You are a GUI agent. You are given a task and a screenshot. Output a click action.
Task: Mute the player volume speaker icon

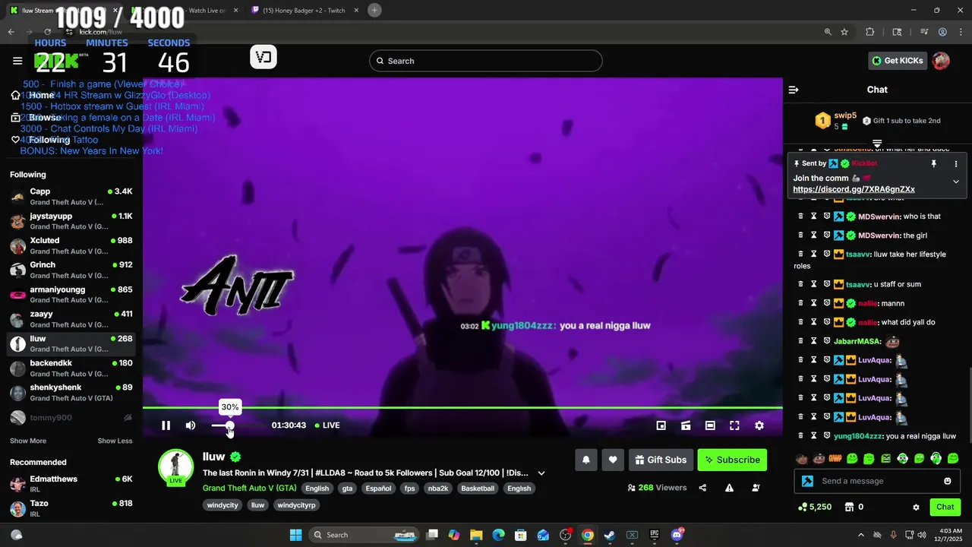click(x=191, y=425)
